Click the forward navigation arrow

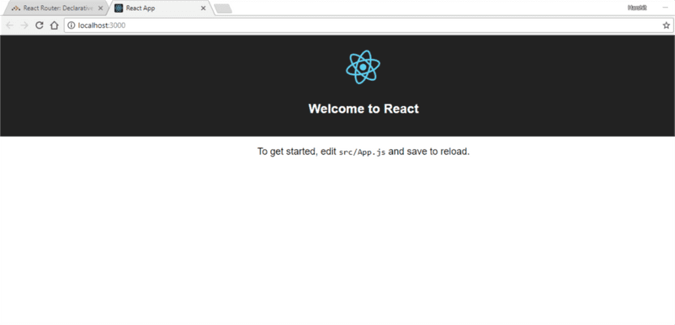point(25,25)
